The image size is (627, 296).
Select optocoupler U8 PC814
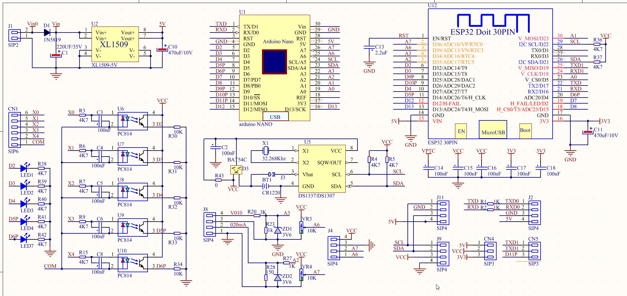pos(133,192)
